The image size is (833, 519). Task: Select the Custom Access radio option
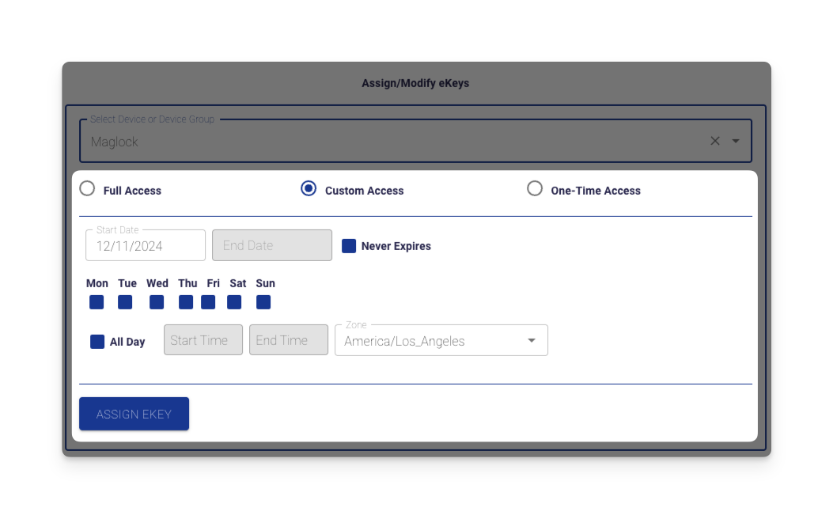pos(309,188)
